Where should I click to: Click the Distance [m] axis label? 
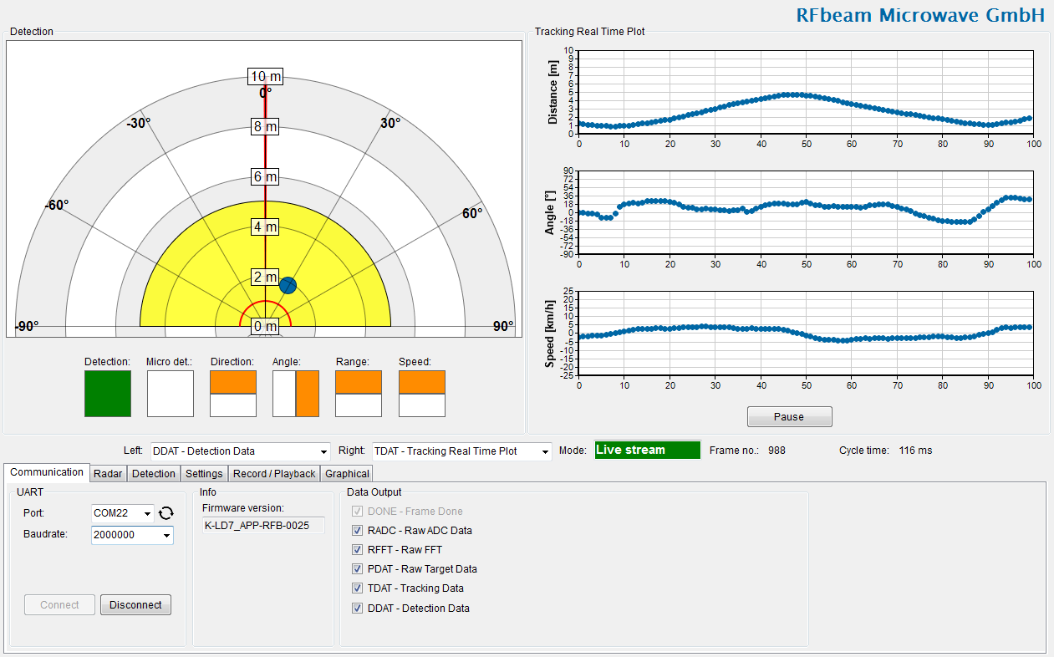553,92
